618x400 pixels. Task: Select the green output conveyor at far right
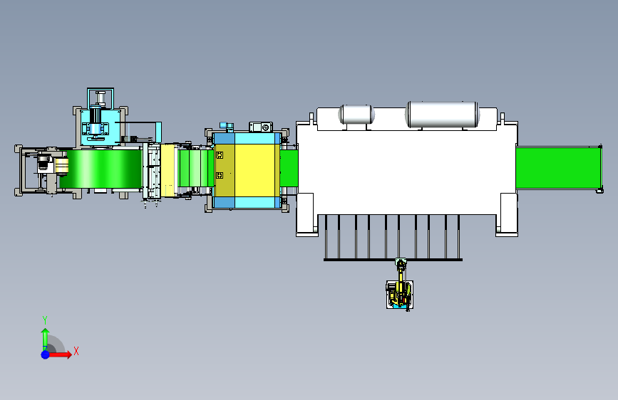[559, 168]
